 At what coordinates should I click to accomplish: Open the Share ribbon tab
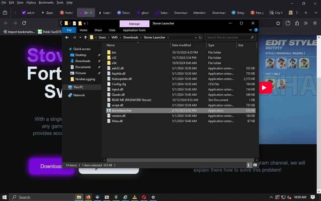(98, 30)
